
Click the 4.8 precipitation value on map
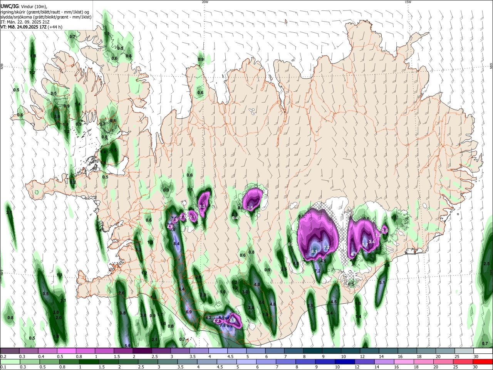(x=273, y=304)
